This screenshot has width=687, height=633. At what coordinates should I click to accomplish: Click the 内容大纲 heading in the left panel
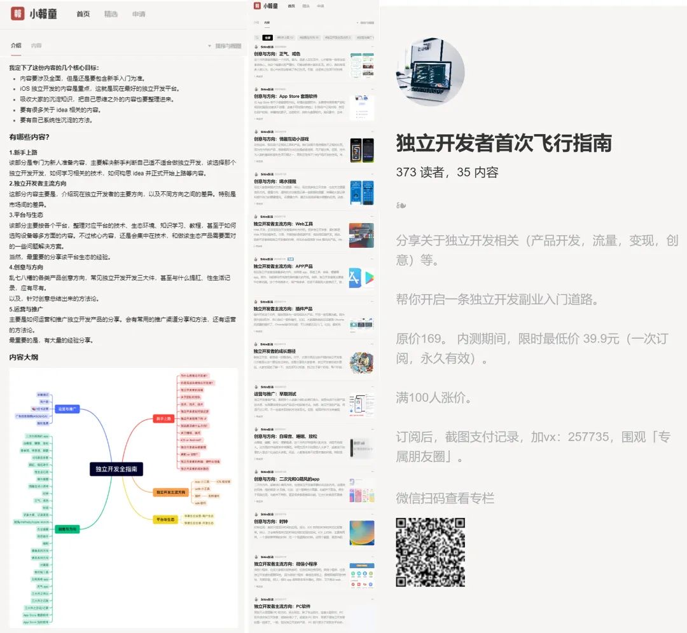24,357
